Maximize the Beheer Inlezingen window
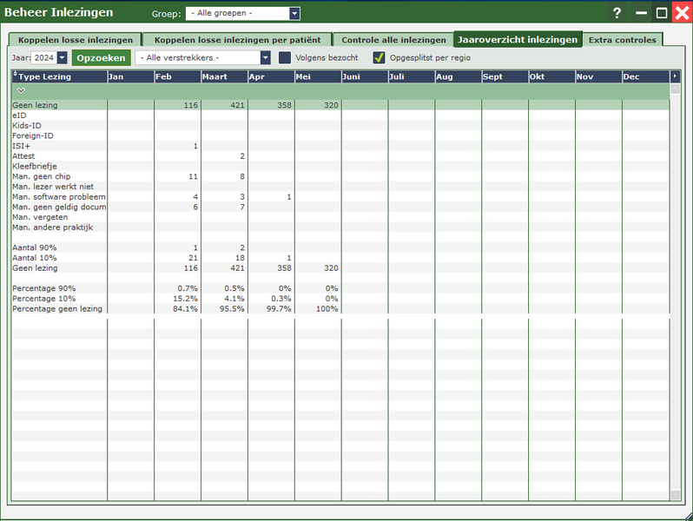Screen dimensions: 693x521 [x=662, y=13]
